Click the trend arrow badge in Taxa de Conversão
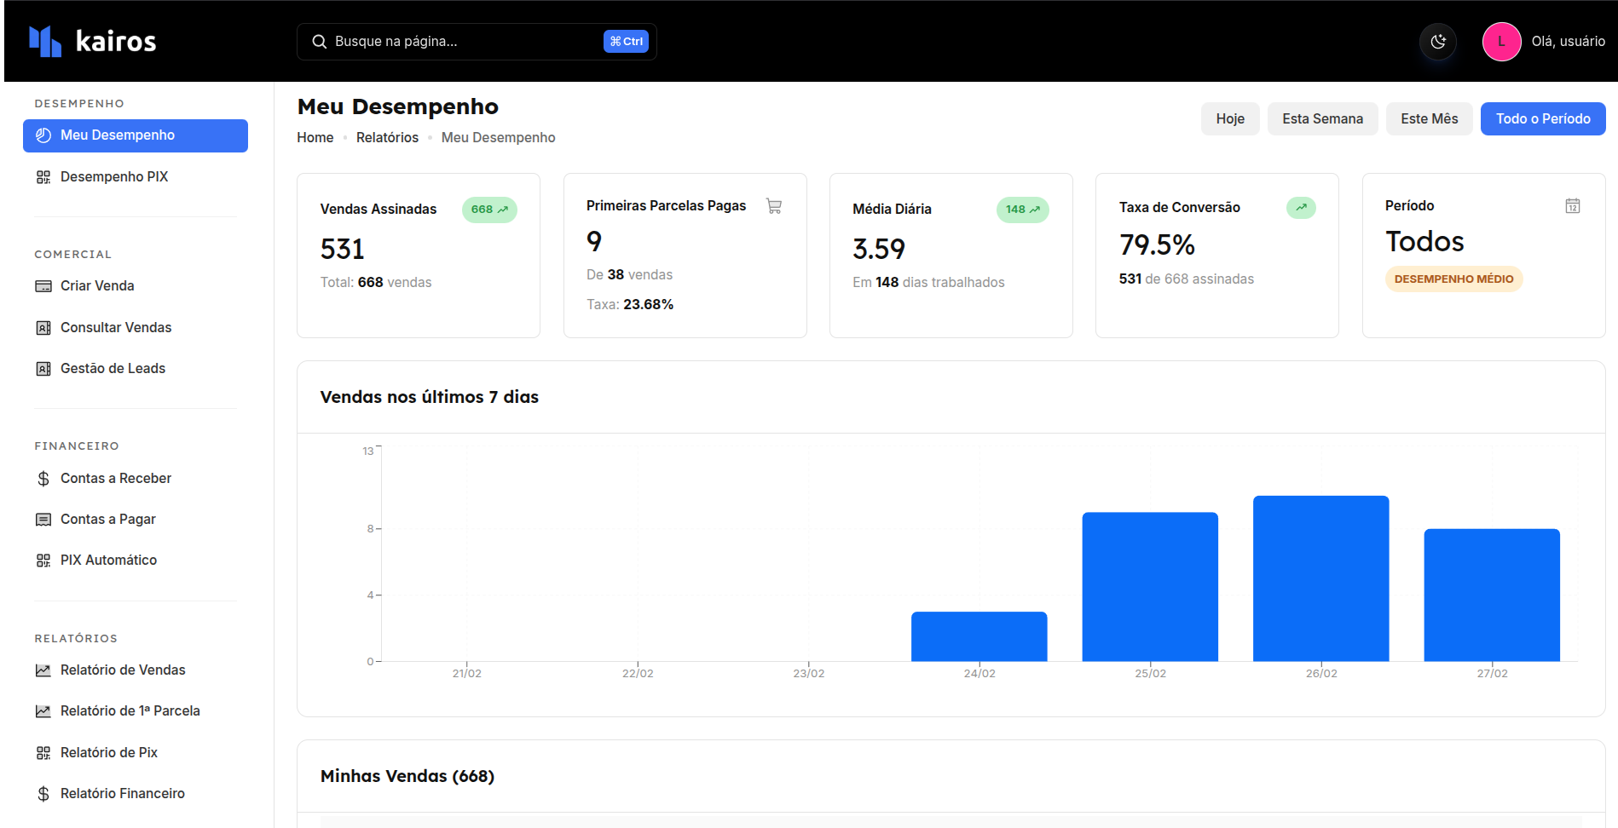The width and height of the screenshot is (1618, 828). pyautogui.click(x=1300, y=208)
